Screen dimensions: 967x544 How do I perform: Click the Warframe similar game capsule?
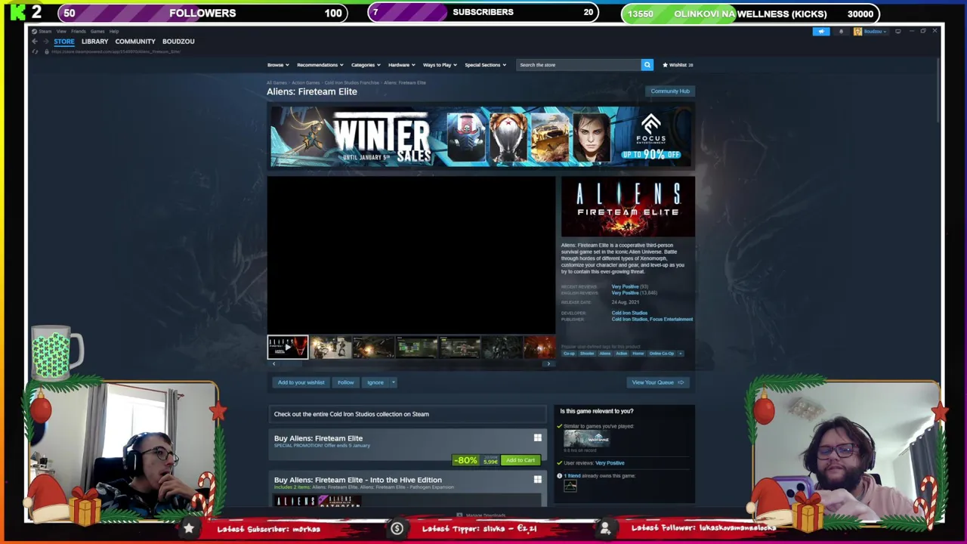point(586,438)
